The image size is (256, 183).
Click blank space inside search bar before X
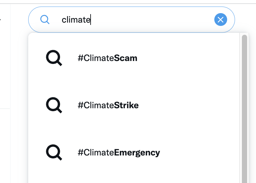click(164, 20)
